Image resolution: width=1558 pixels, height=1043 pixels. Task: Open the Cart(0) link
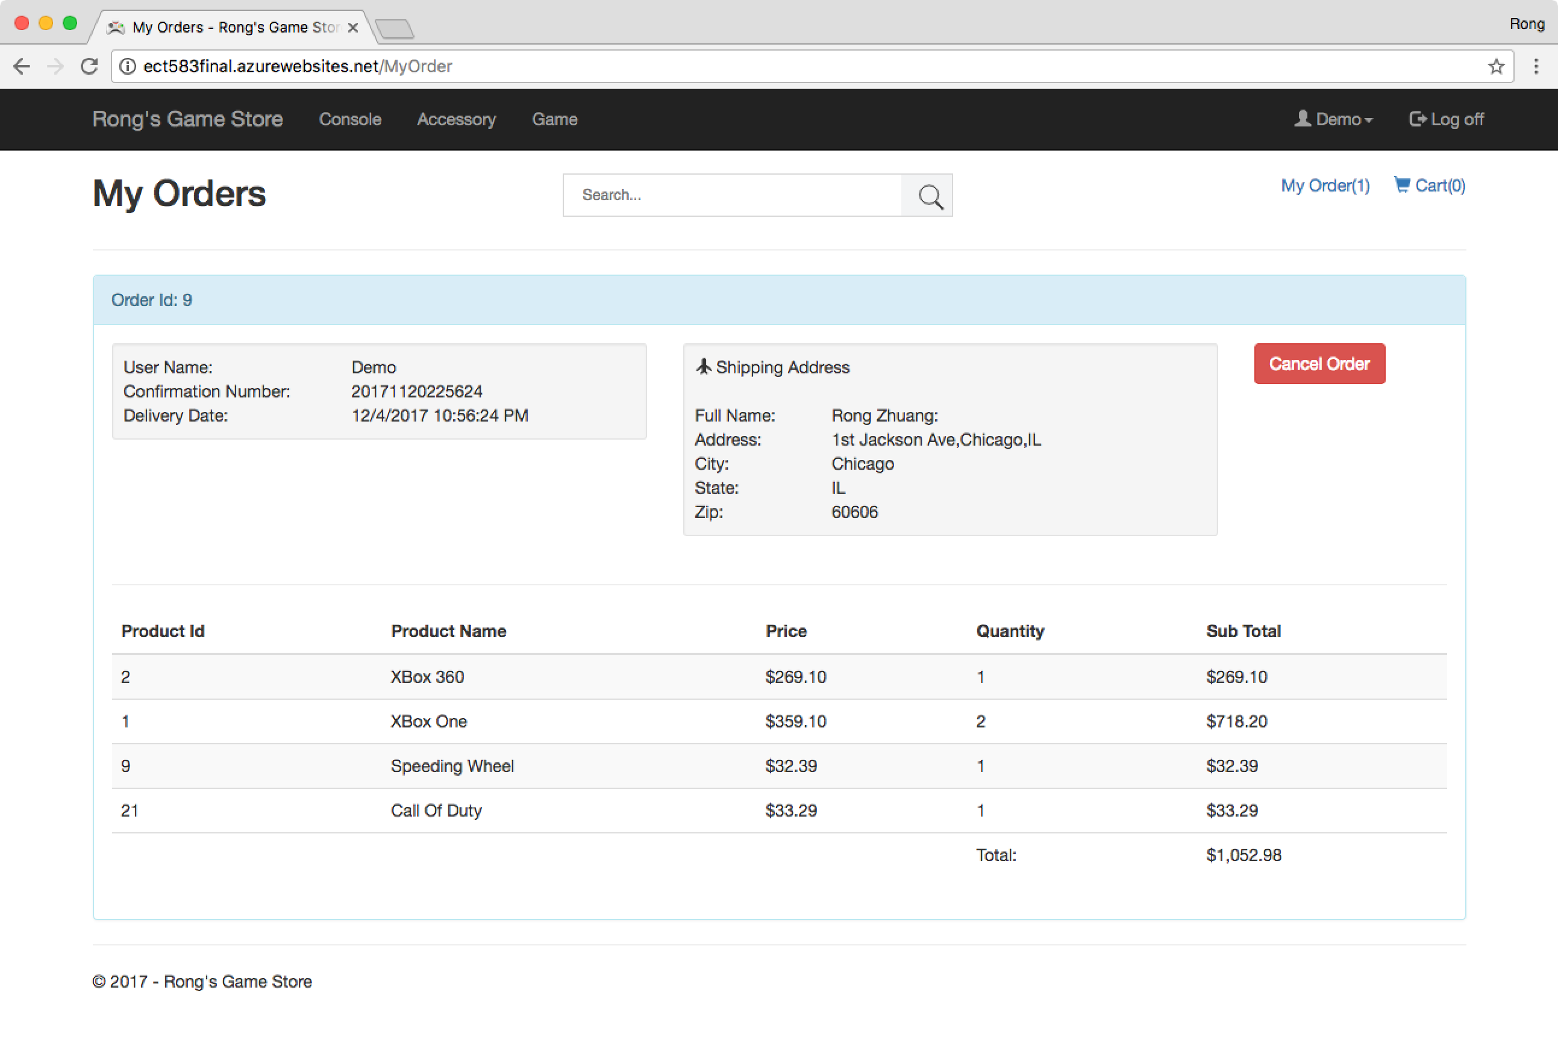click(x=1430, y=185)
